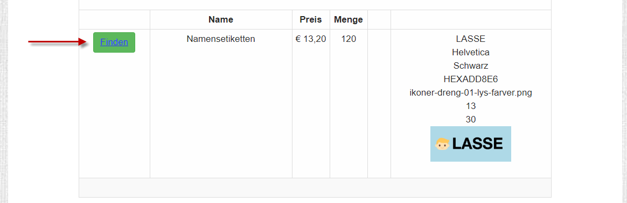The height and width of the screenshot is (203, 627).
Task: Click the Menge column header
Action: click(x=349, y=19)
